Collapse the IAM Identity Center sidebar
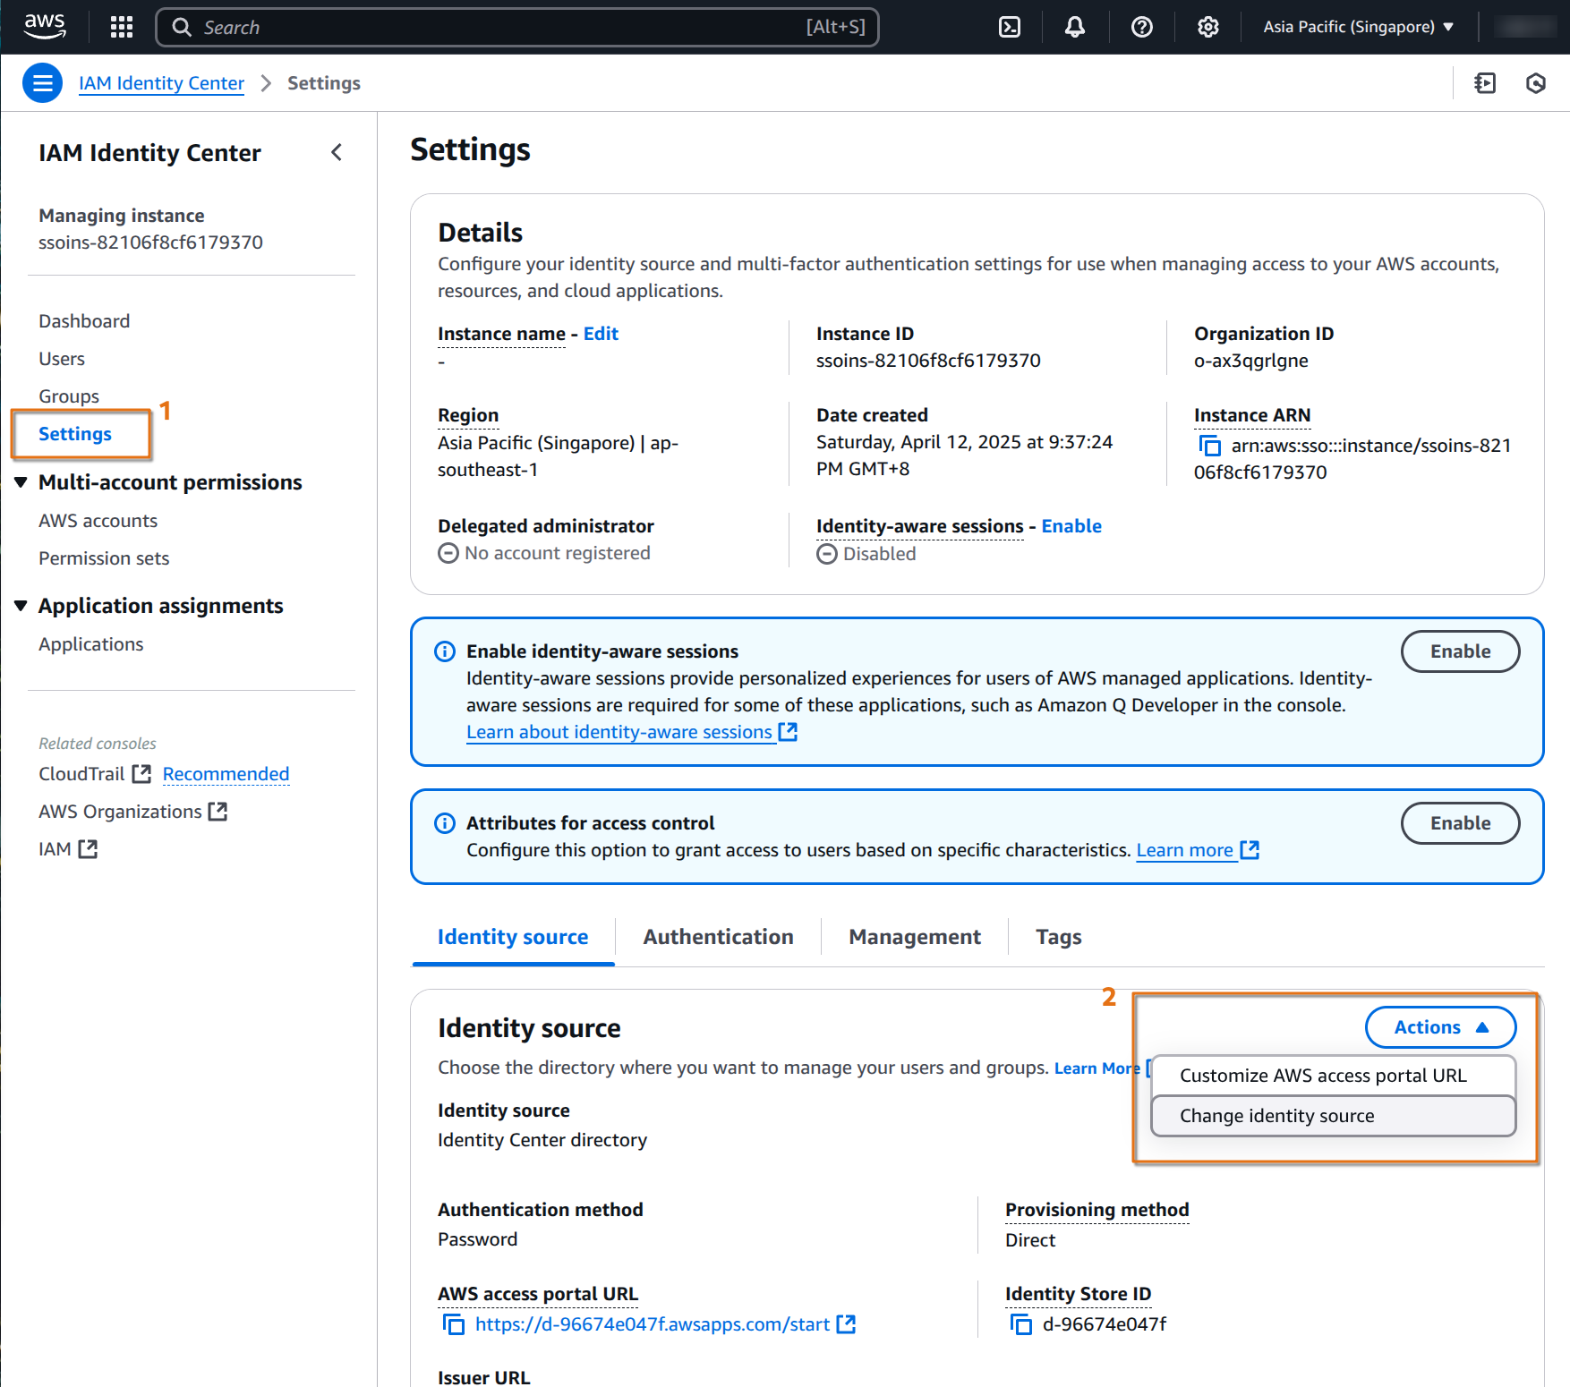 (337, 153)
